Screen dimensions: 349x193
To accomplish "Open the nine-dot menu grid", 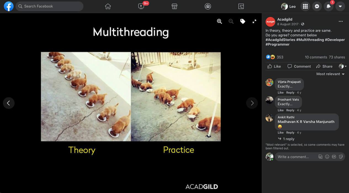I will point(305,6).
